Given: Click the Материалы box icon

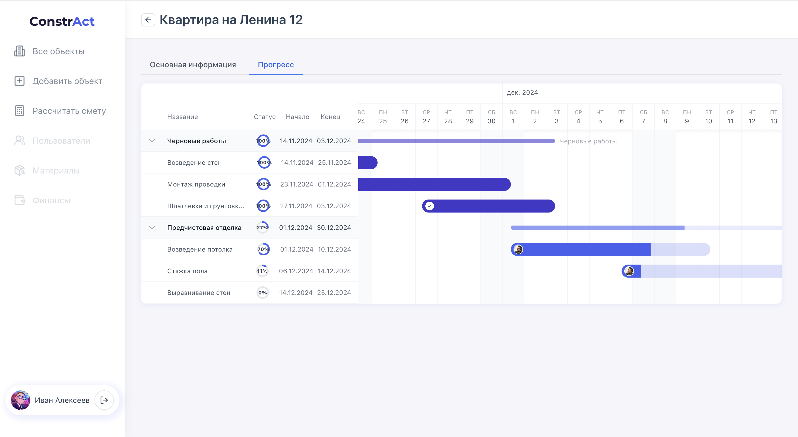Looking at the screenshot, I should click(20, 170).
